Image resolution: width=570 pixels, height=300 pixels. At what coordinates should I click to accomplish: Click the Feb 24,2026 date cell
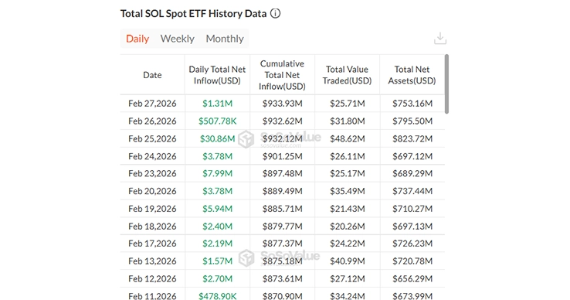pos(152,156)
